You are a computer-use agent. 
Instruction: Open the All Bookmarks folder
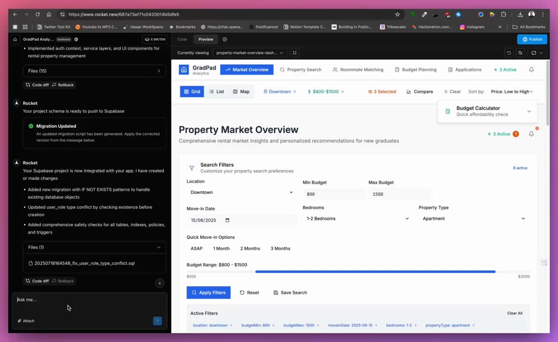click(529, 27)
